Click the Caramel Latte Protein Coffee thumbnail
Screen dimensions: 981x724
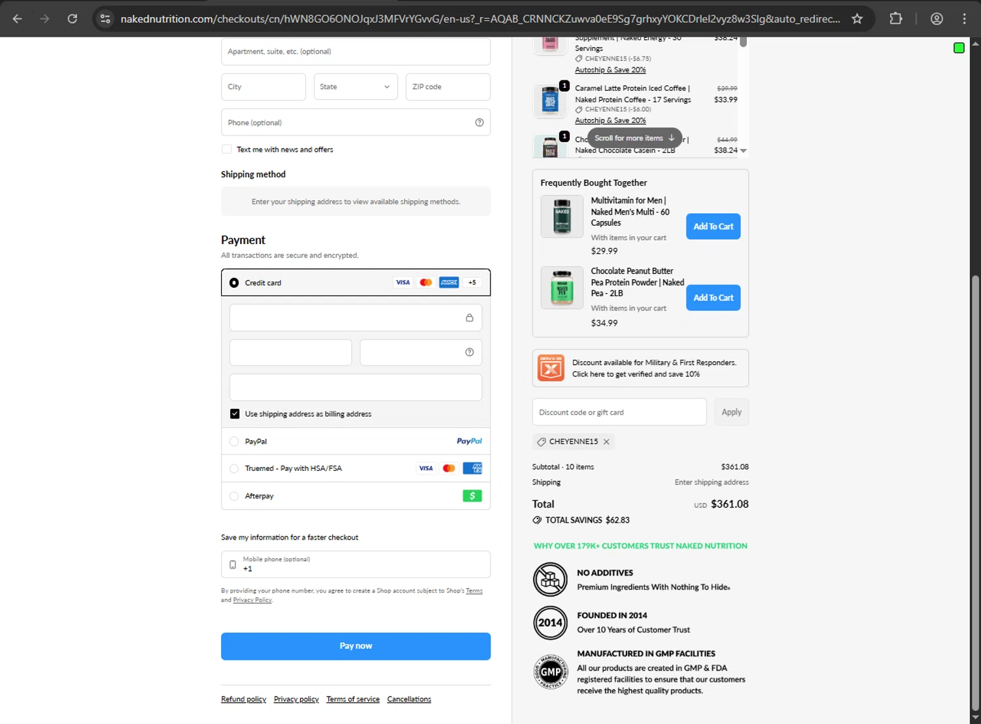click(550, 101)
